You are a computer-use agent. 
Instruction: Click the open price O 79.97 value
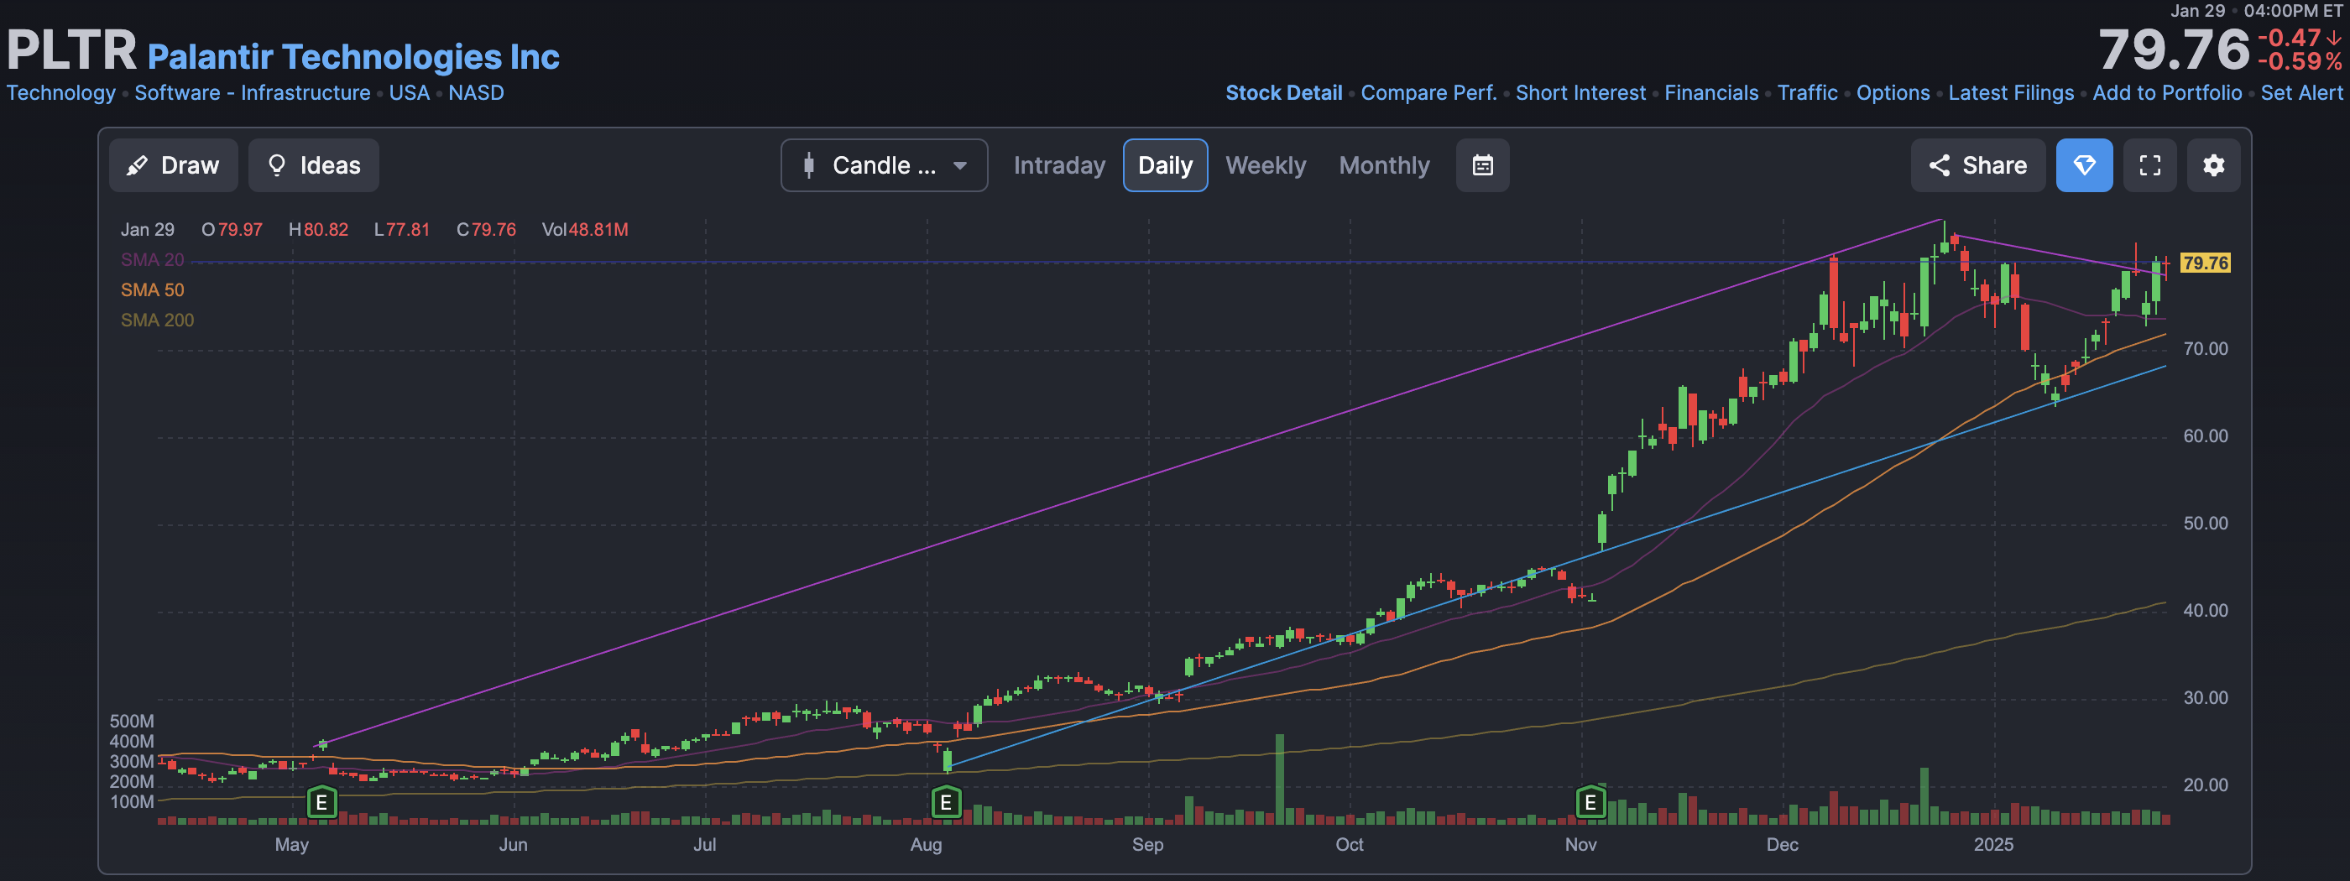232,230
